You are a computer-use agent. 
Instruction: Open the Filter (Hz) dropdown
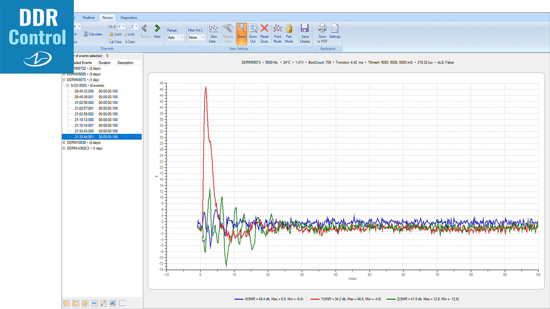[x=197, y=38]
